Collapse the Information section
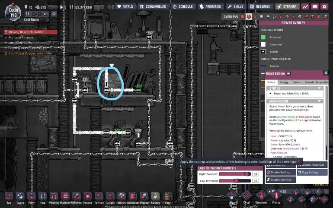333x208 pixels. [x=319, y=101]
